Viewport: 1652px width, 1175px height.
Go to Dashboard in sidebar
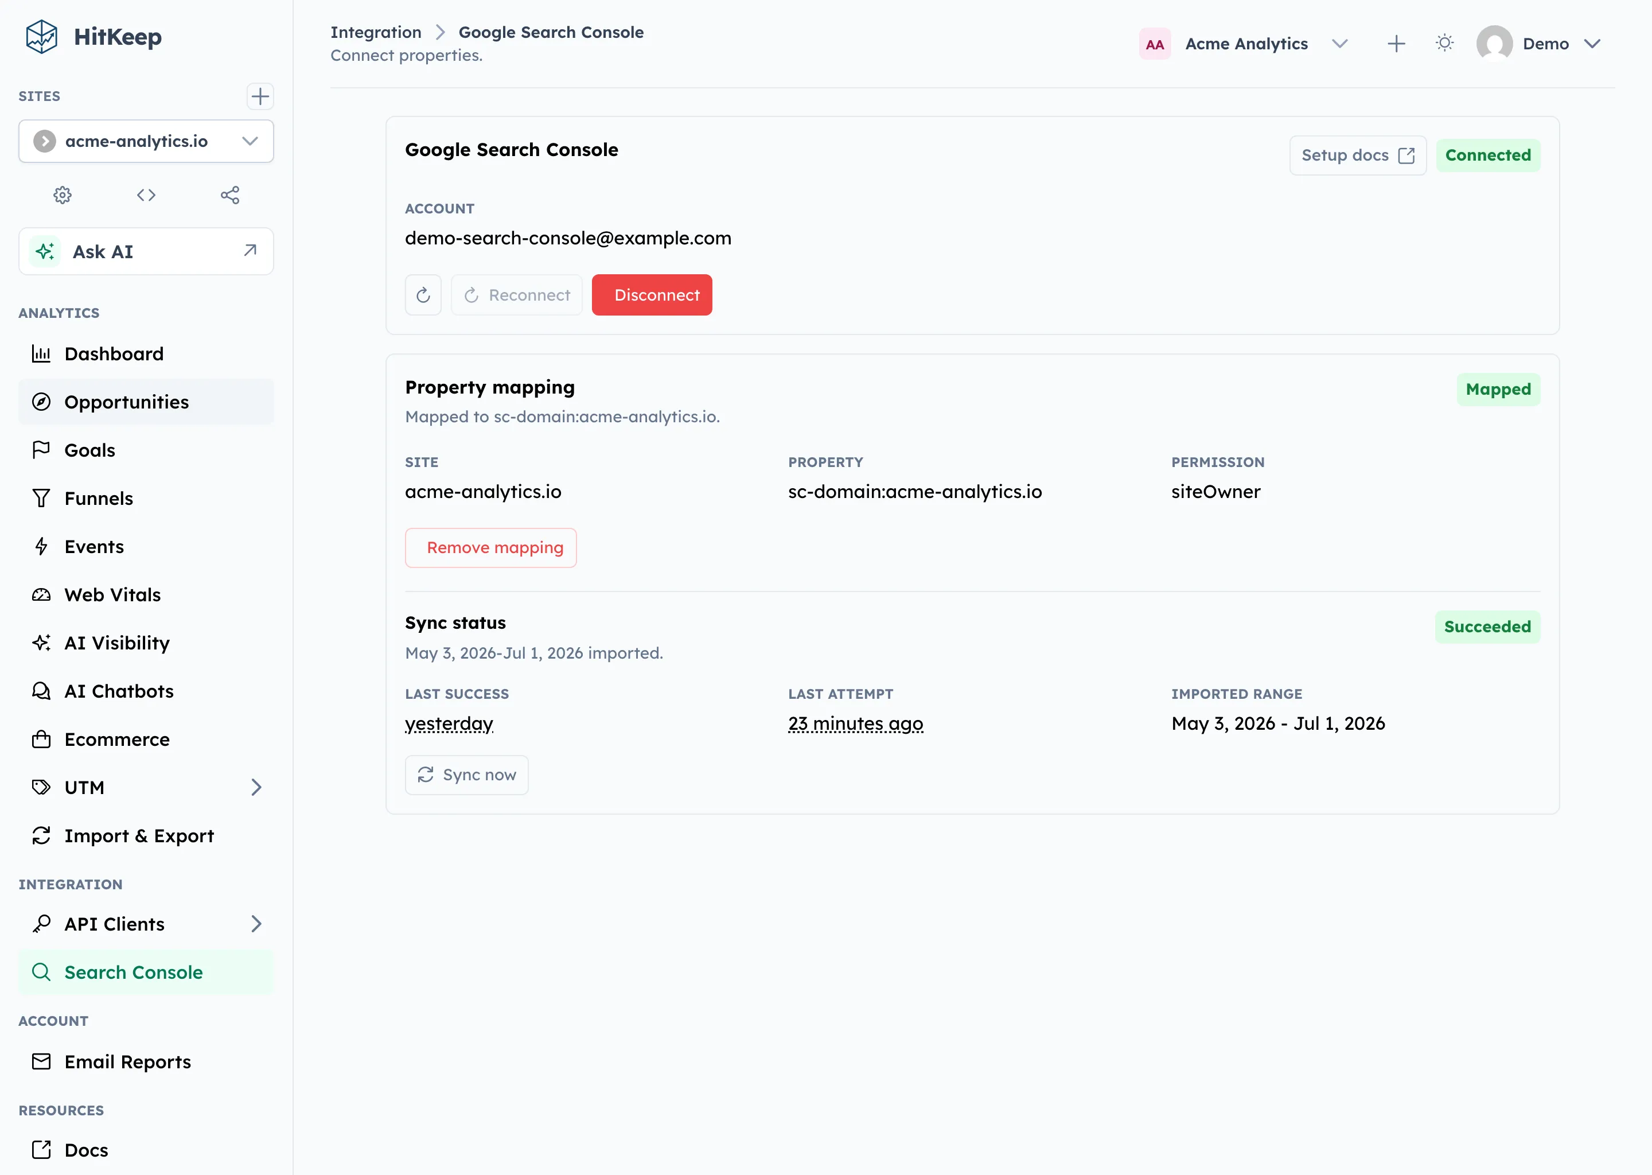point(146,354)
